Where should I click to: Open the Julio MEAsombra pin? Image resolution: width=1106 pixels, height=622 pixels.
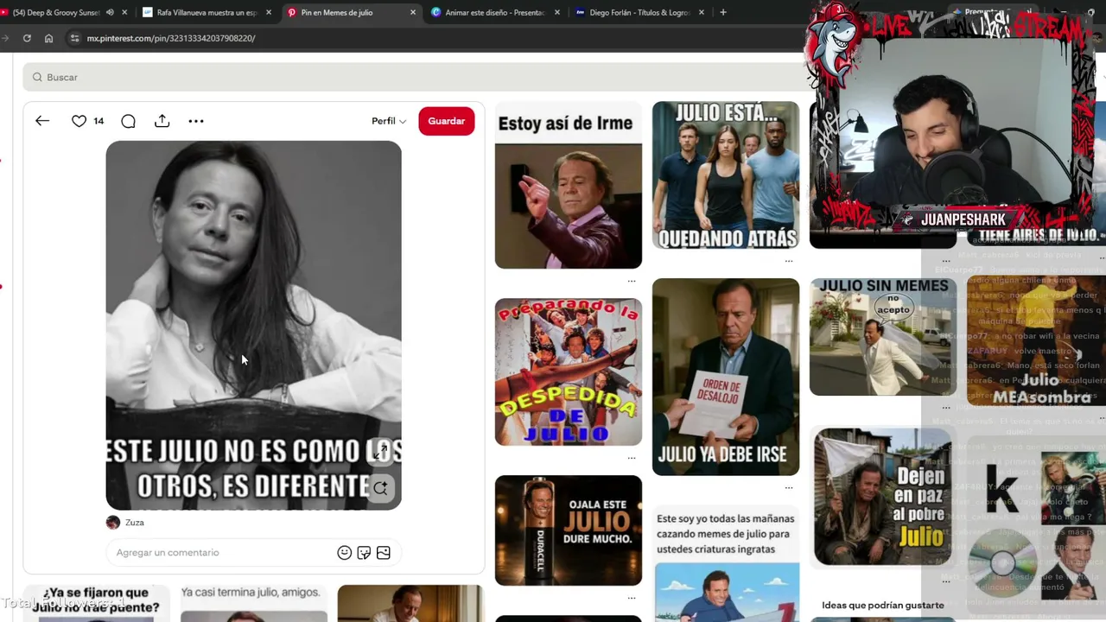(x=1037, y=342)
